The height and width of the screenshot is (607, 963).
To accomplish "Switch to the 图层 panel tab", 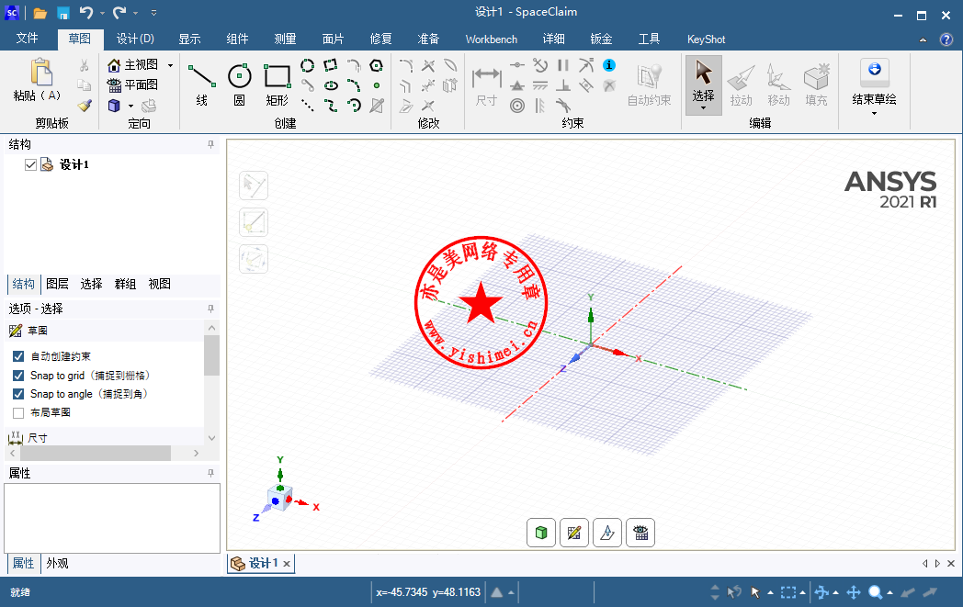I will click(57, 284).
